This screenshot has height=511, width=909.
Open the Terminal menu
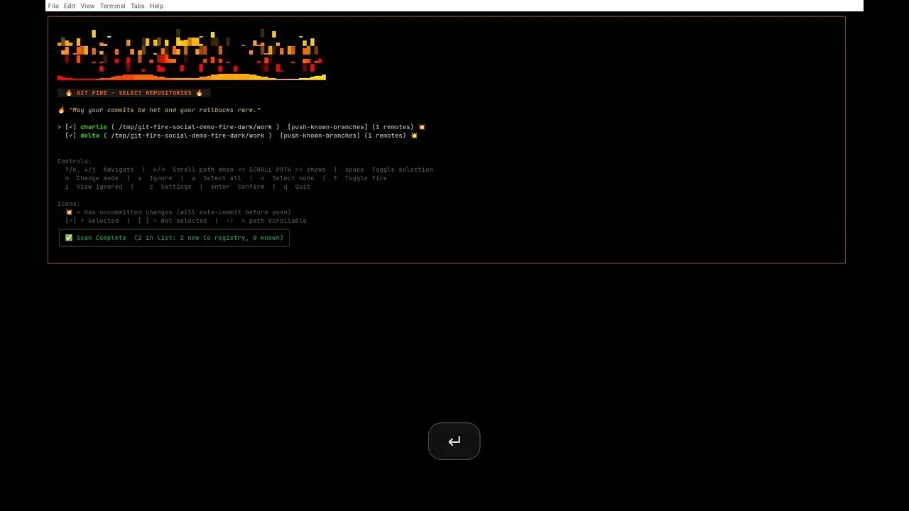point(112,6)
